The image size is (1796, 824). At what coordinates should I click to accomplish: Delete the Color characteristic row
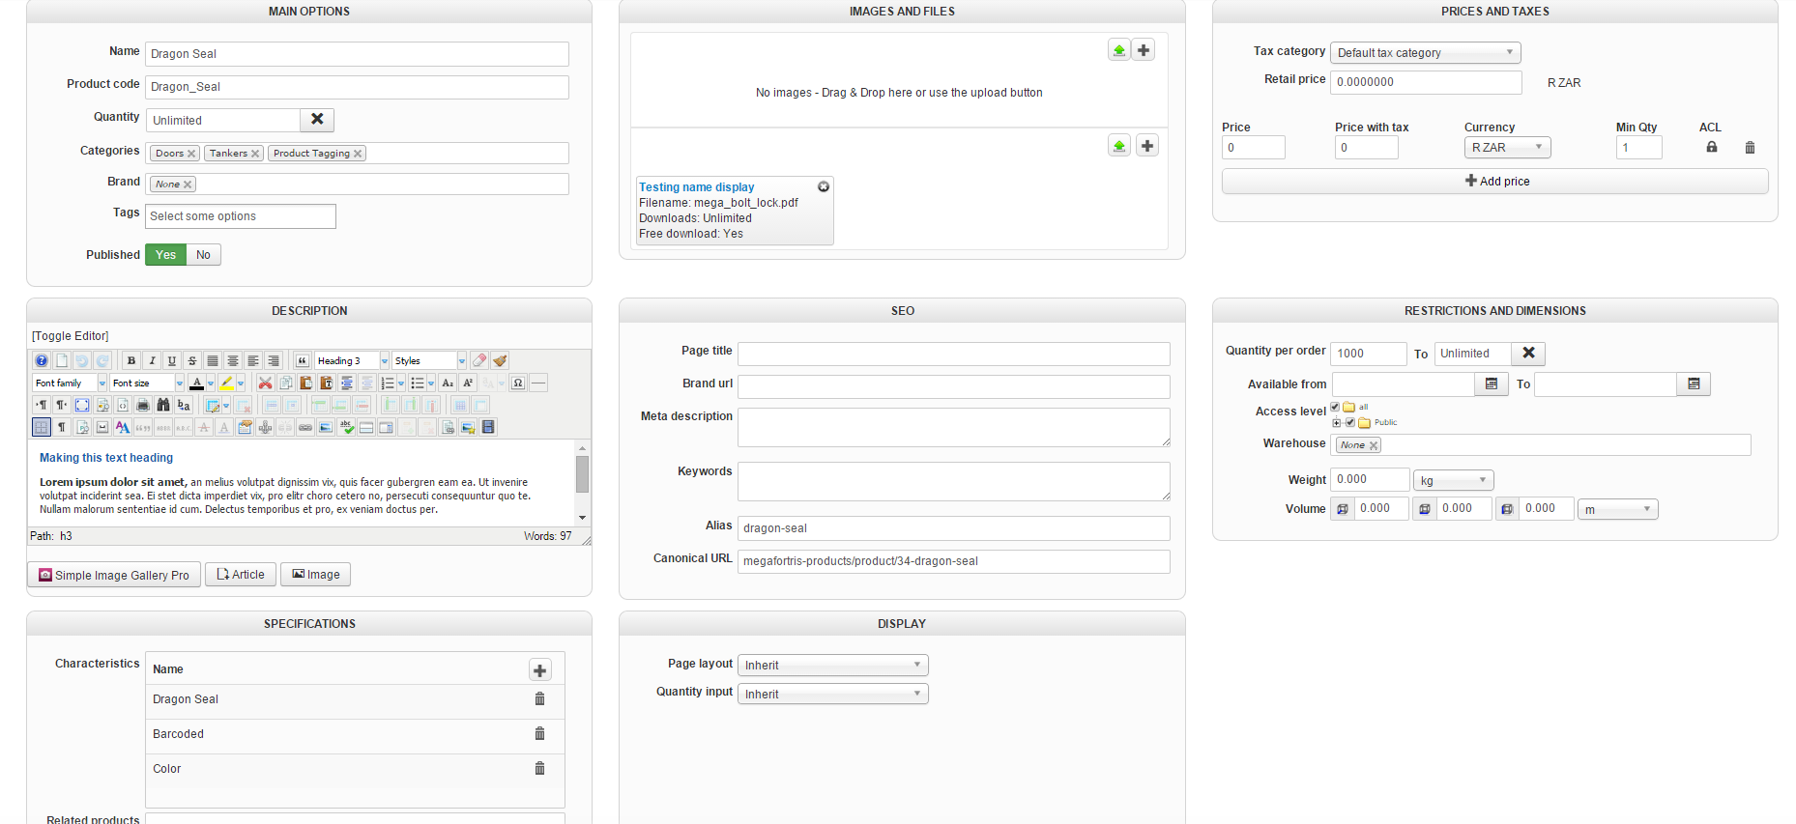(539, 768)
